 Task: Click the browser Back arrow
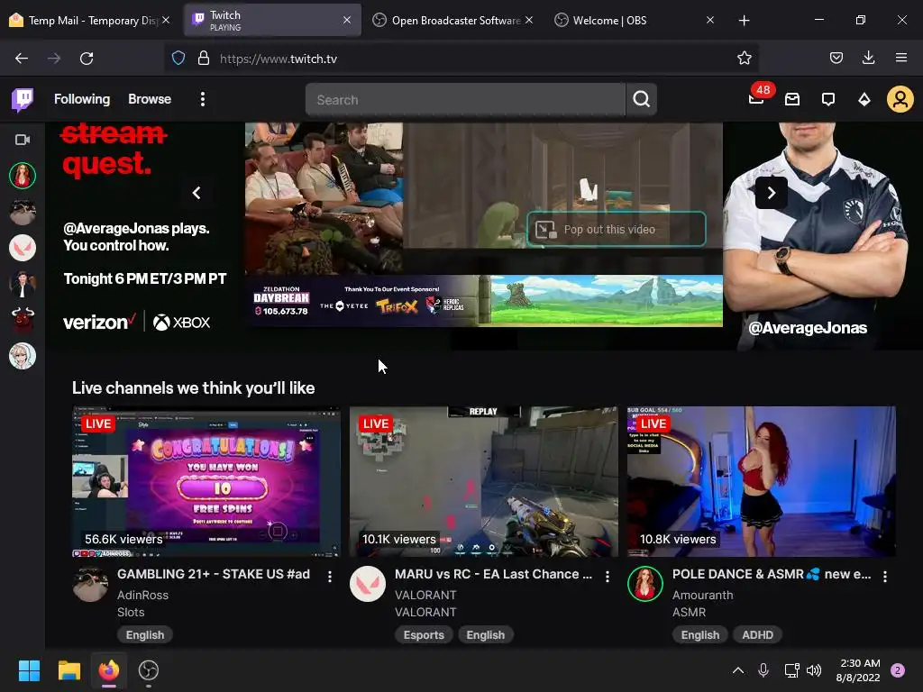pyautogui.click(x=22, y=59)
